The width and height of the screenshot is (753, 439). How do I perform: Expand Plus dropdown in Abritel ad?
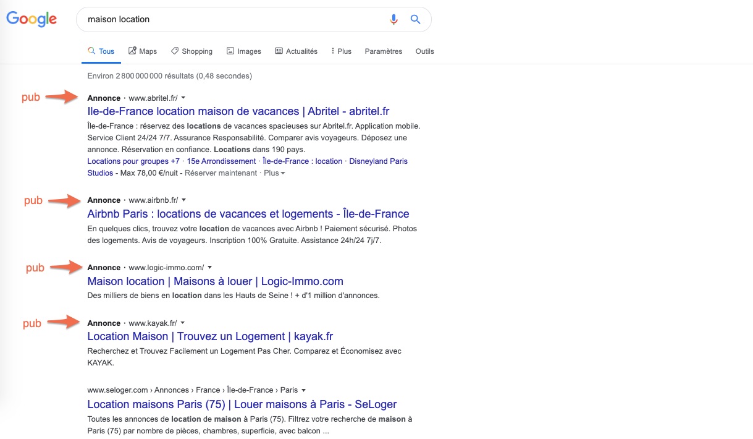click(274, 173)
